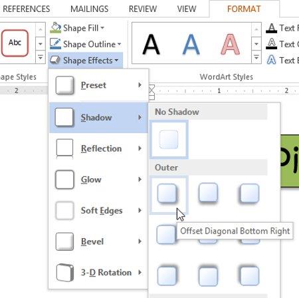Open the Reflection effects submenu
This screenshot has height=298, width=299.
(x=98, y=148)
